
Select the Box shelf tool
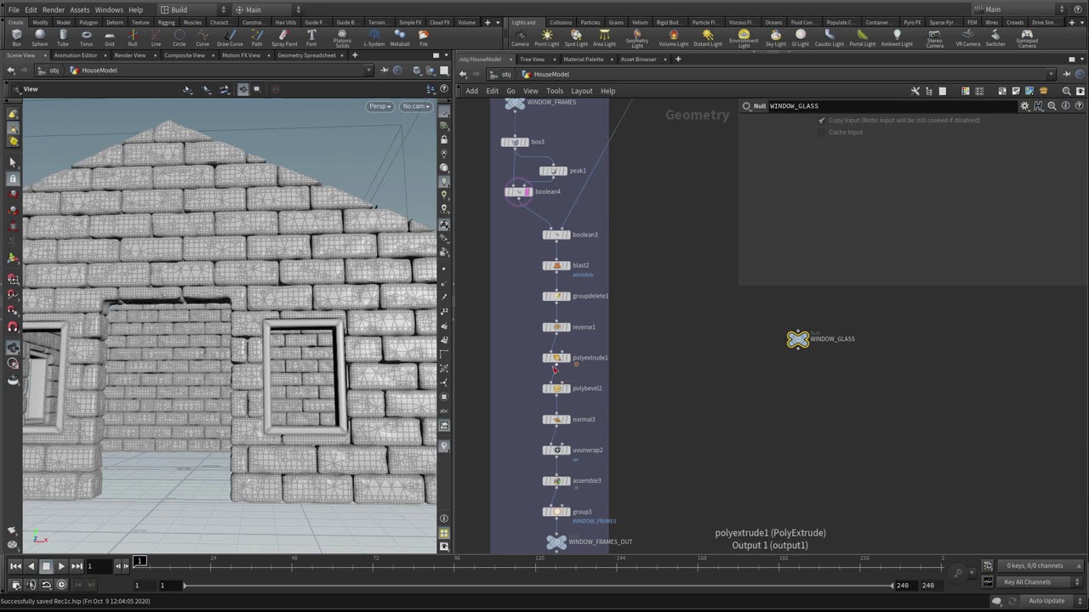(x=16, y=37)
